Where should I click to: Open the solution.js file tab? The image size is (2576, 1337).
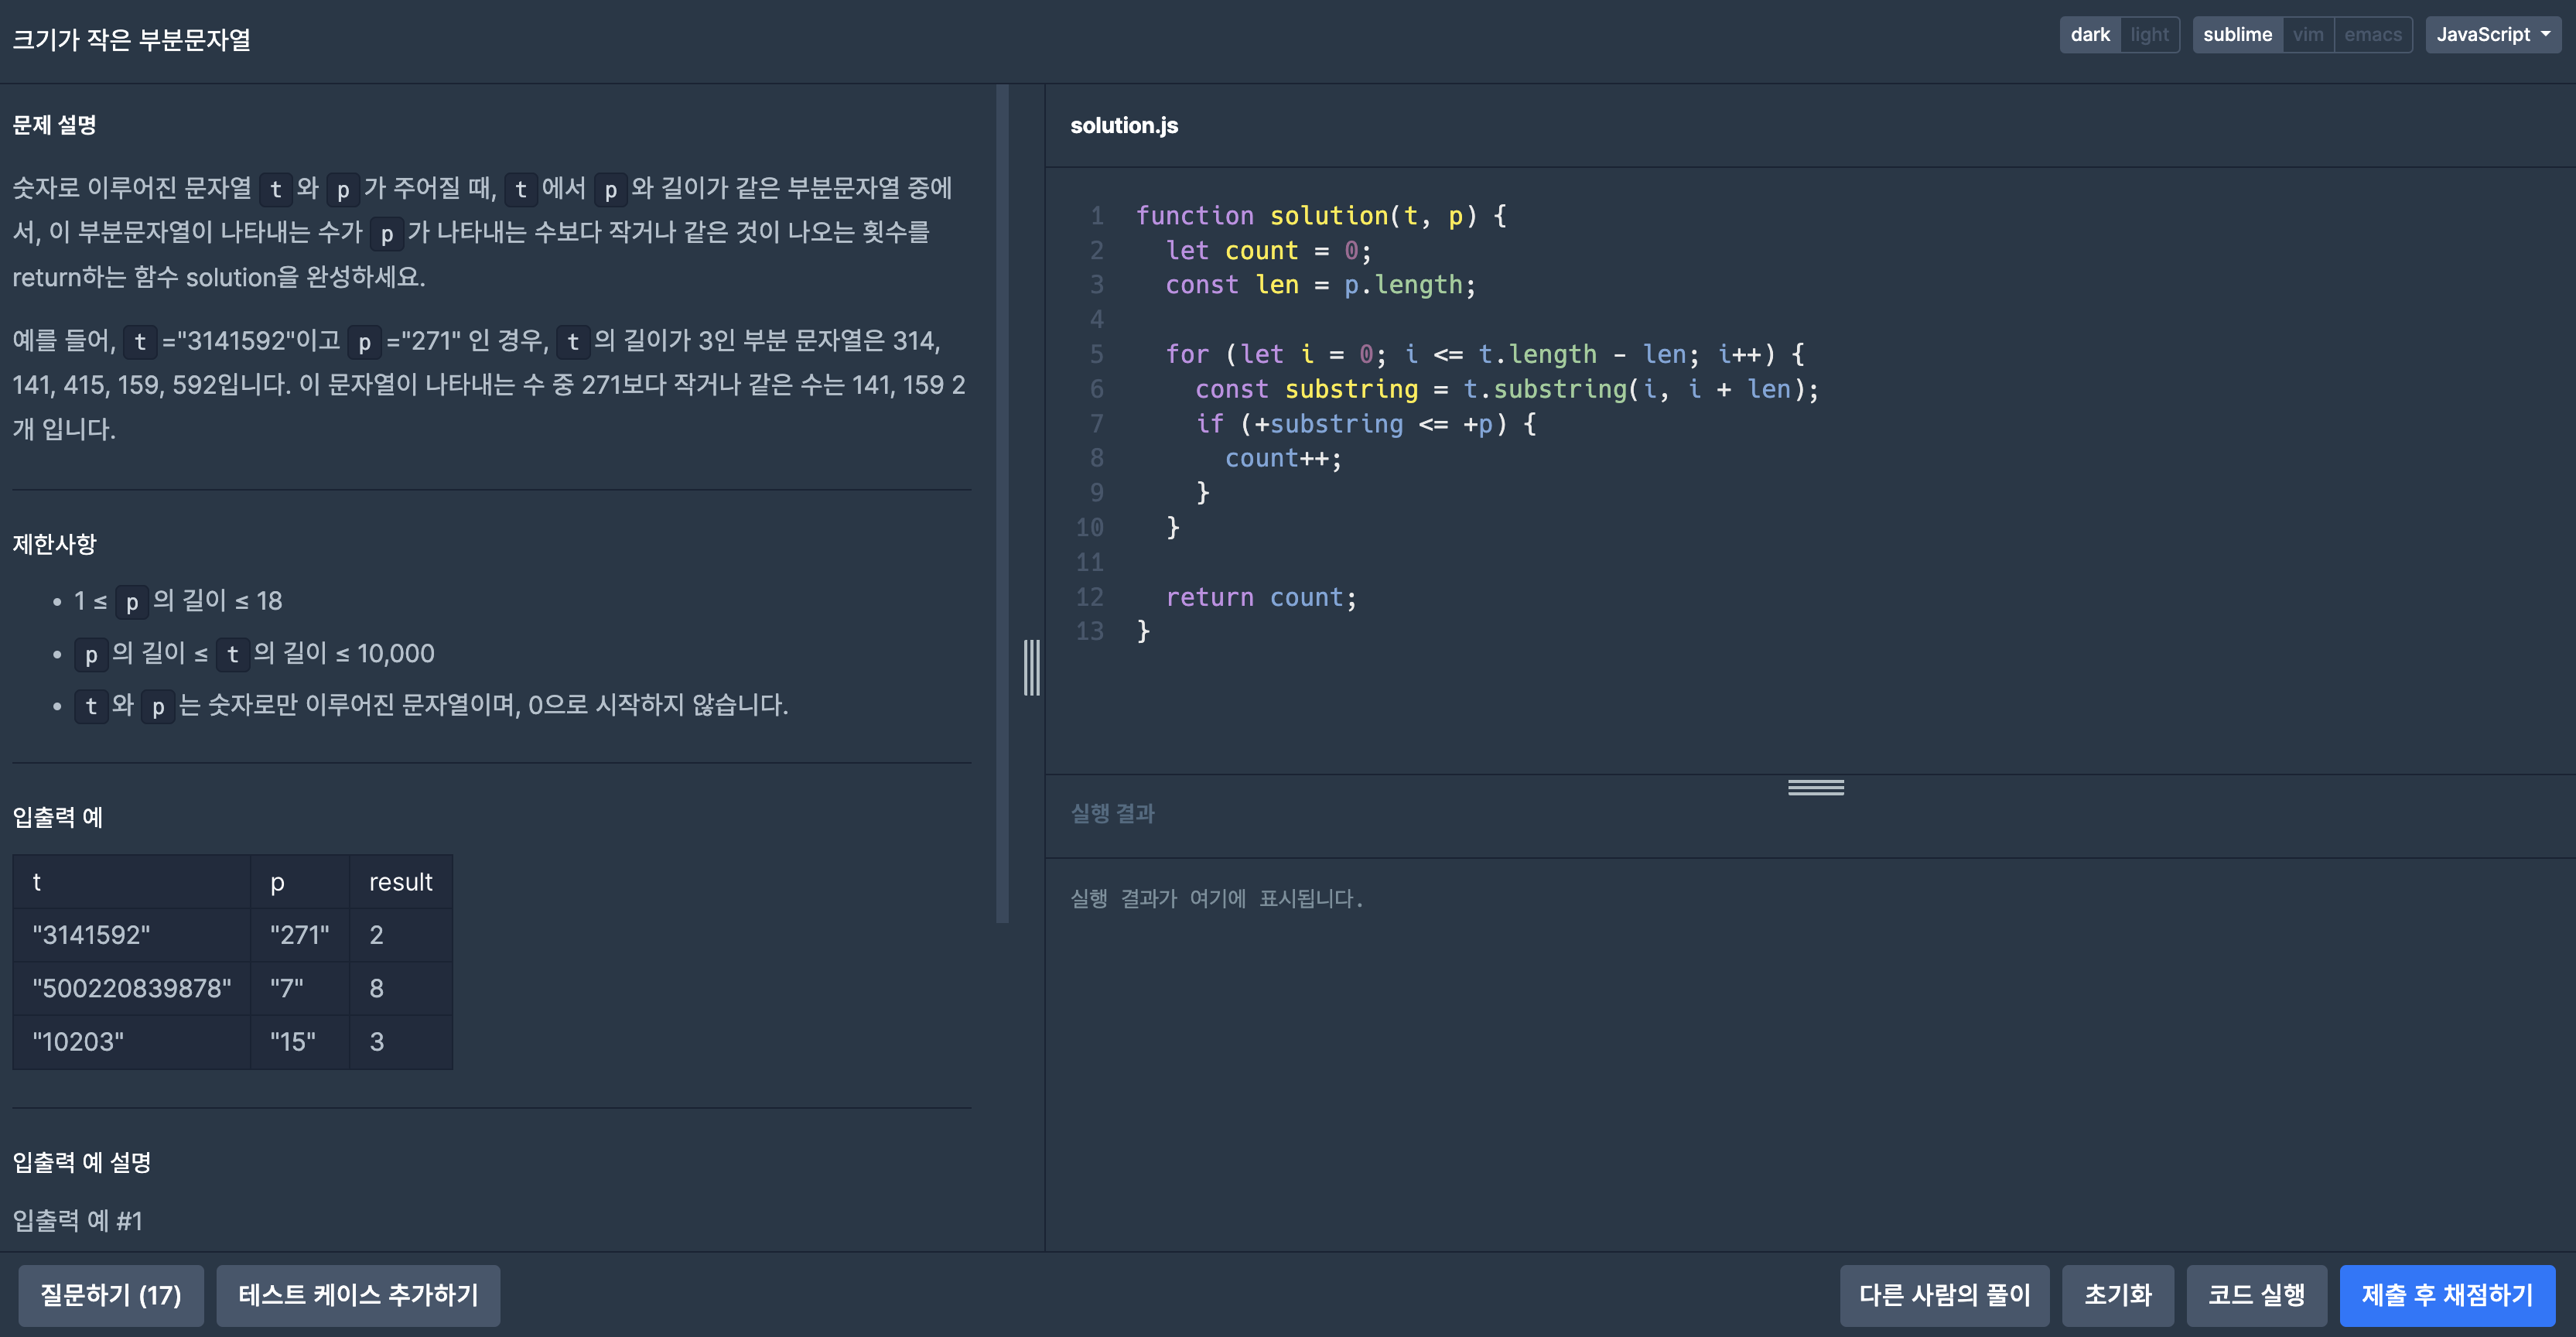(x=1124, y=126)
